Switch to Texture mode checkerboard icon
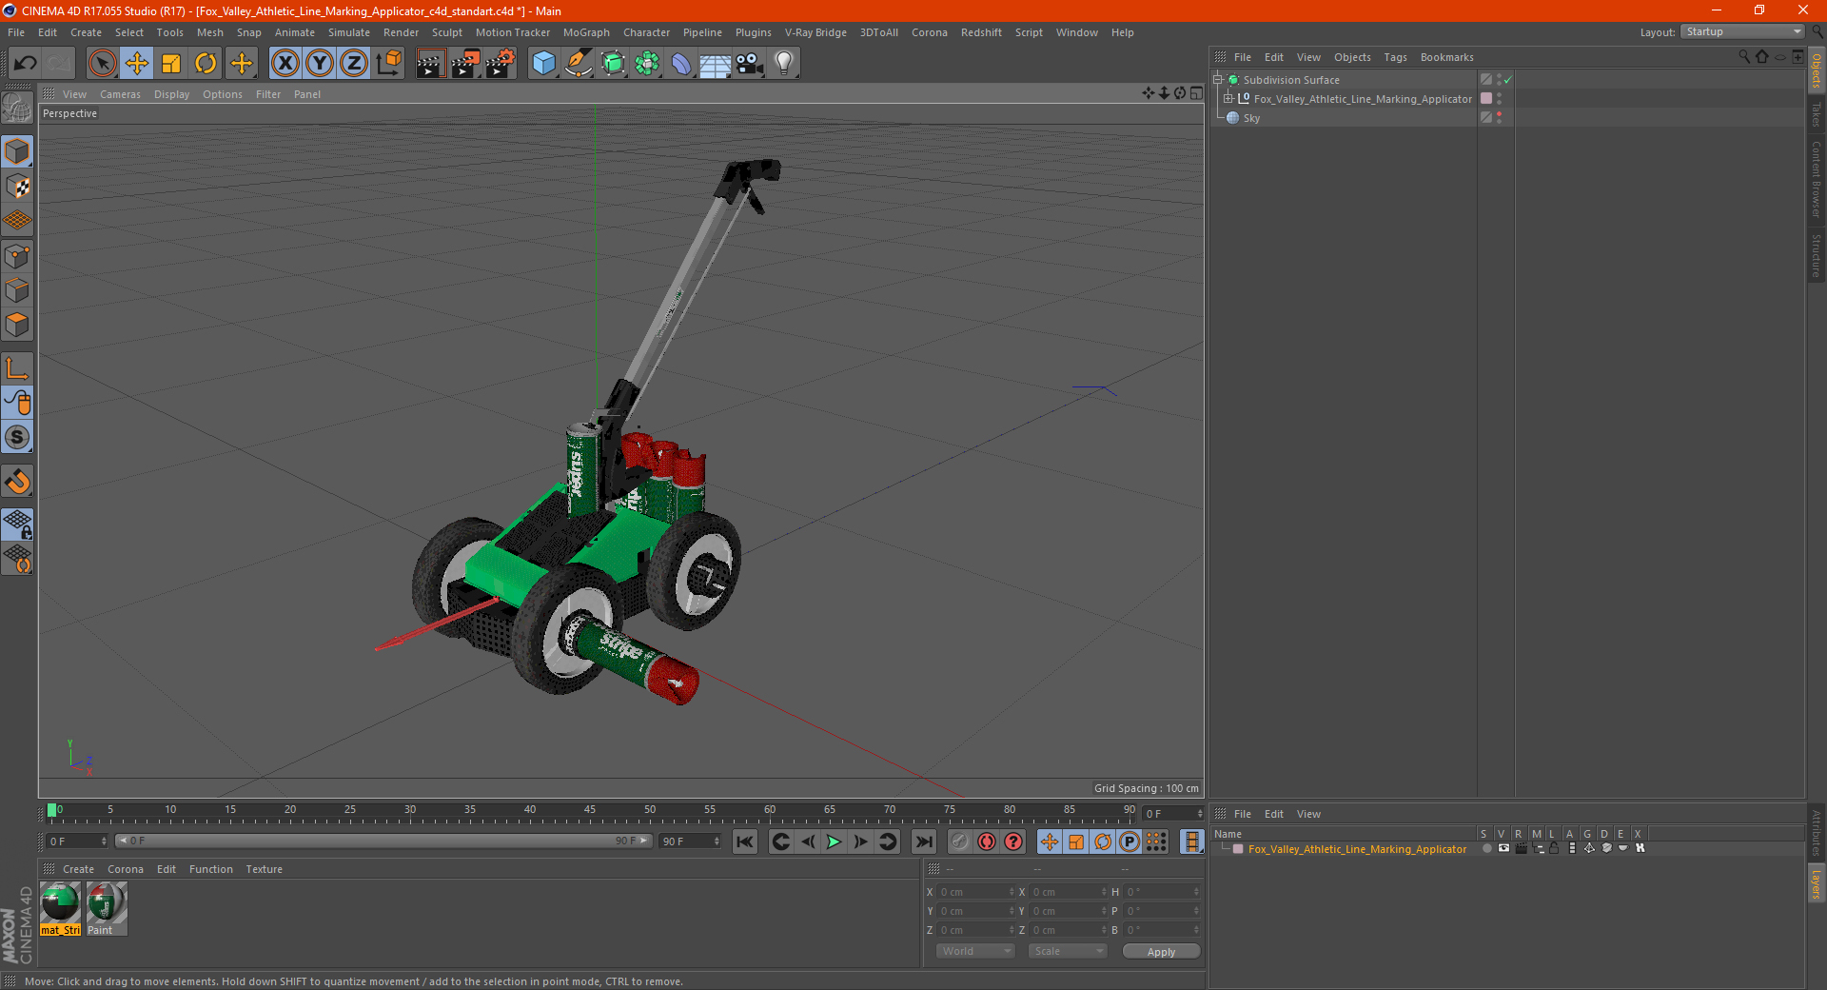This screenshot has height=990, width=1827. tap(17, 187)
